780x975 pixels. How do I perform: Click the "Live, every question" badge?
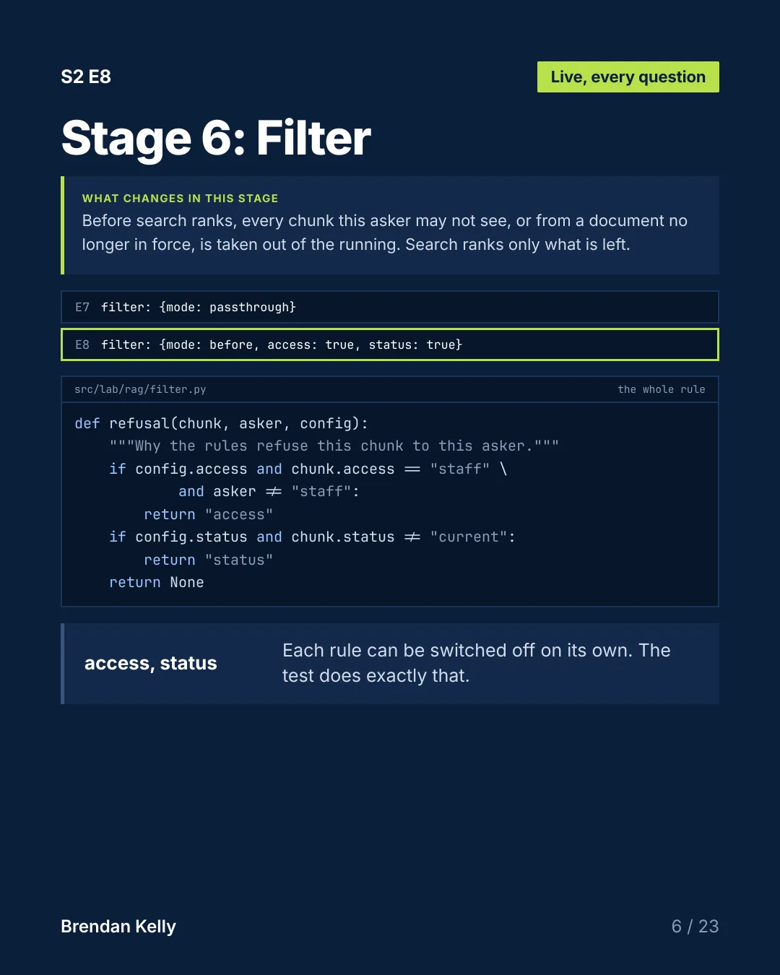tap(628, 77)
